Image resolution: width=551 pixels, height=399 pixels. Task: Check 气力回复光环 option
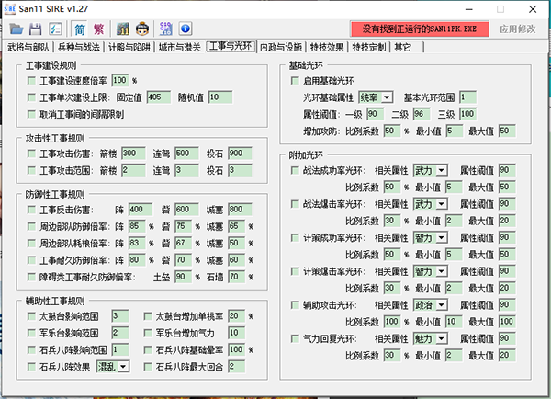click(x=295, y=339)
